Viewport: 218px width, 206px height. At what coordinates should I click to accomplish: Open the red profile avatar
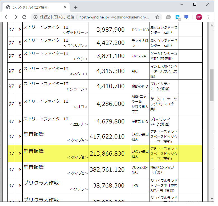(199, 17)
